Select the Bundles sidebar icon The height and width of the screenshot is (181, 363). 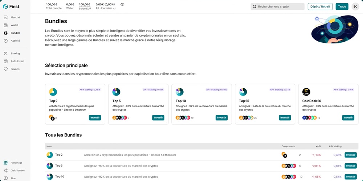6,33
